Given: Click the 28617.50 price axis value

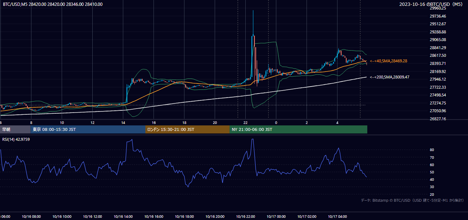Looking at the screenshot, I should 438,55.
